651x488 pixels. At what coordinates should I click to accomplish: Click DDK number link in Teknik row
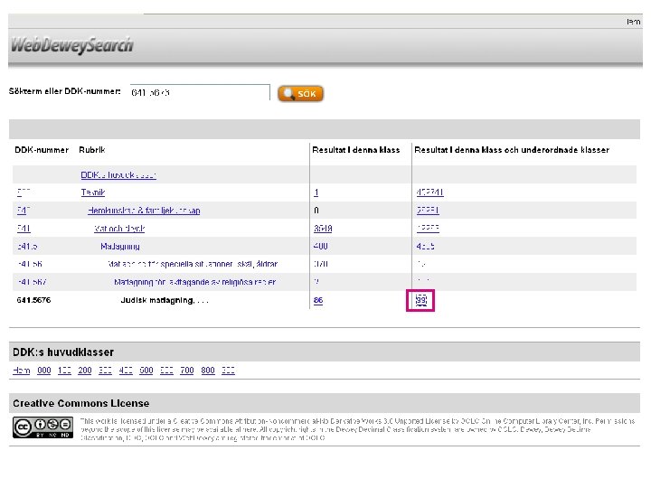point(24,192)
